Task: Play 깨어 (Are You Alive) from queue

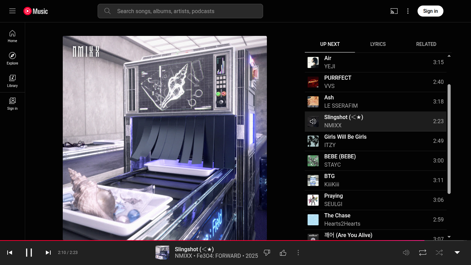Action: pyautogui.click(x=375, y=235)
